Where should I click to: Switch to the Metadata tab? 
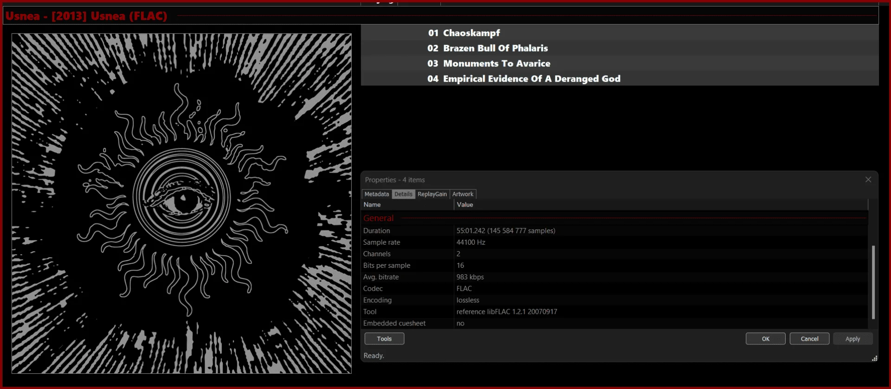[376, 194]
